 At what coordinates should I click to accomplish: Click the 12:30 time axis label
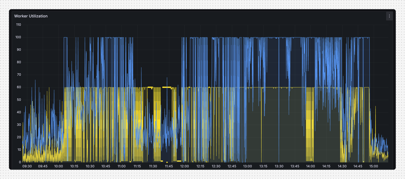point(216,166)
